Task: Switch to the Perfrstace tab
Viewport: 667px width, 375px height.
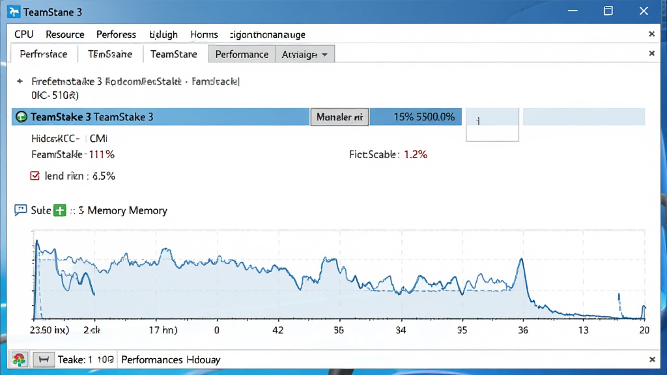Action: [x=44, y=54]
